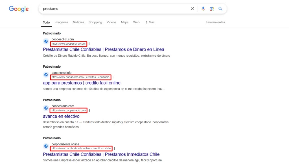Open the Herramientas search tools
Viewport: 289px width, 167px height.
(x=215, y=22)
